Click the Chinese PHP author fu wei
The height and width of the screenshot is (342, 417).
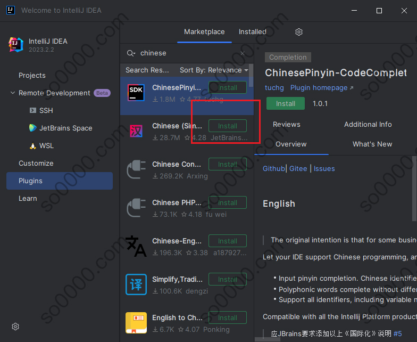coord(216,214)
